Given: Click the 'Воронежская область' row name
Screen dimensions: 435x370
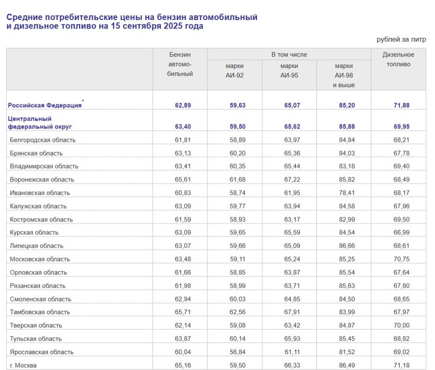Looking at the screenshot, I should coord(42,180).
